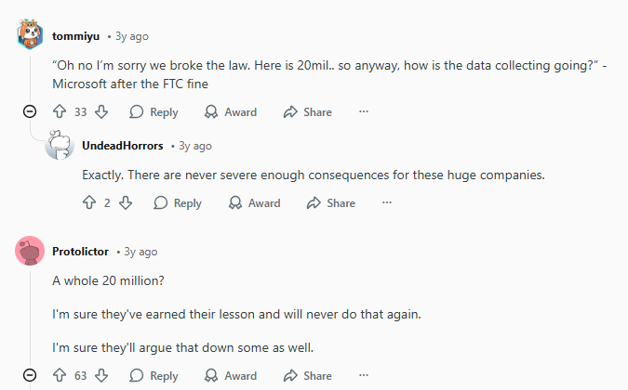
Task: Open the UndeadHorrors username link
Action: pos(123,146)
